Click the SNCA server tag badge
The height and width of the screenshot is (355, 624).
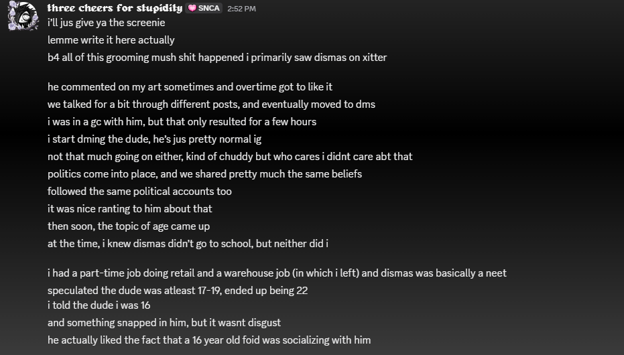204,8
